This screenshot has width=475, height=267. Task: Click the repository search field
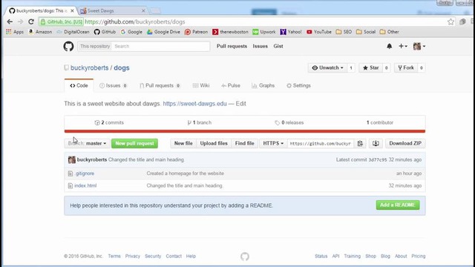(161, 46)
